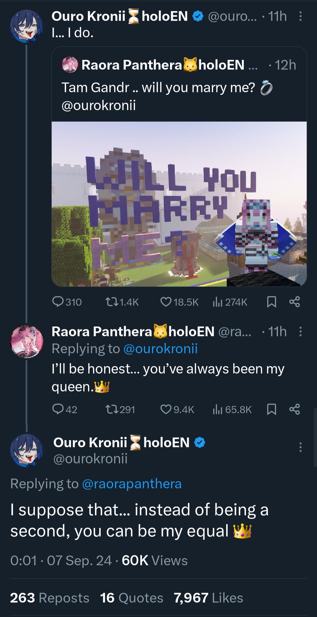This screenshot has height=617, width=317.
Task: Open the Minecraft 'Will You Marry Me' image
Action: pyautogui.click(x=179, y=204)
